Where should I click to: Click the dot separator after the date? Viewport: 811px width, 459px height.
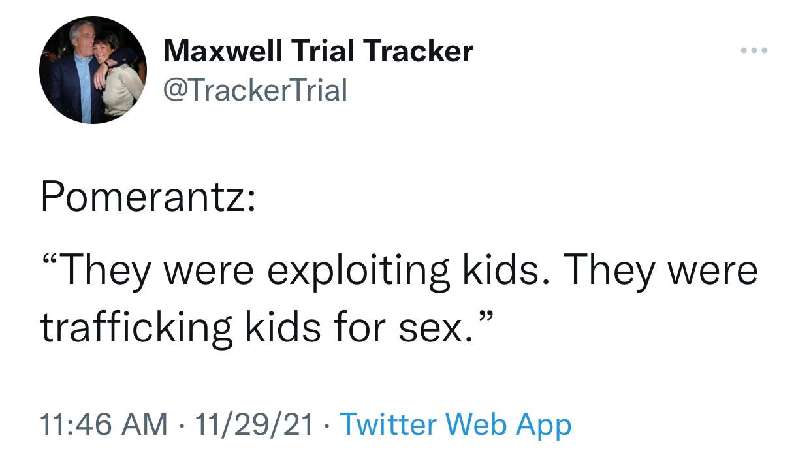coord(326,424)
